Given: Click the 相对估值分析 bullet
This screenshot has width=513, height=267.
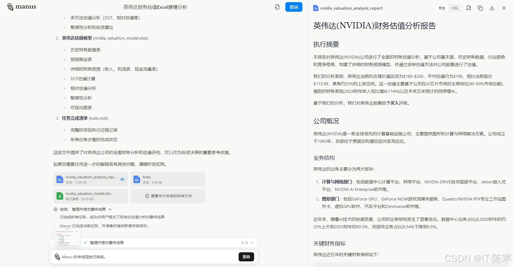Looking at the screenshot, I should click(83, 88).
